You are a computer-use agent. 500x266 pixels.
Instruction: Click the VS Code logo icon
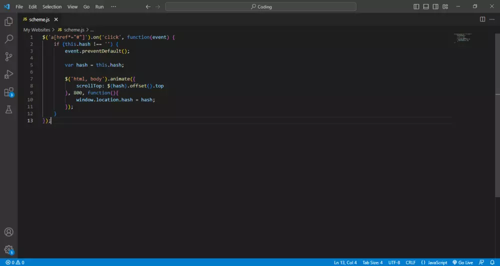click(x=6, y=6)
